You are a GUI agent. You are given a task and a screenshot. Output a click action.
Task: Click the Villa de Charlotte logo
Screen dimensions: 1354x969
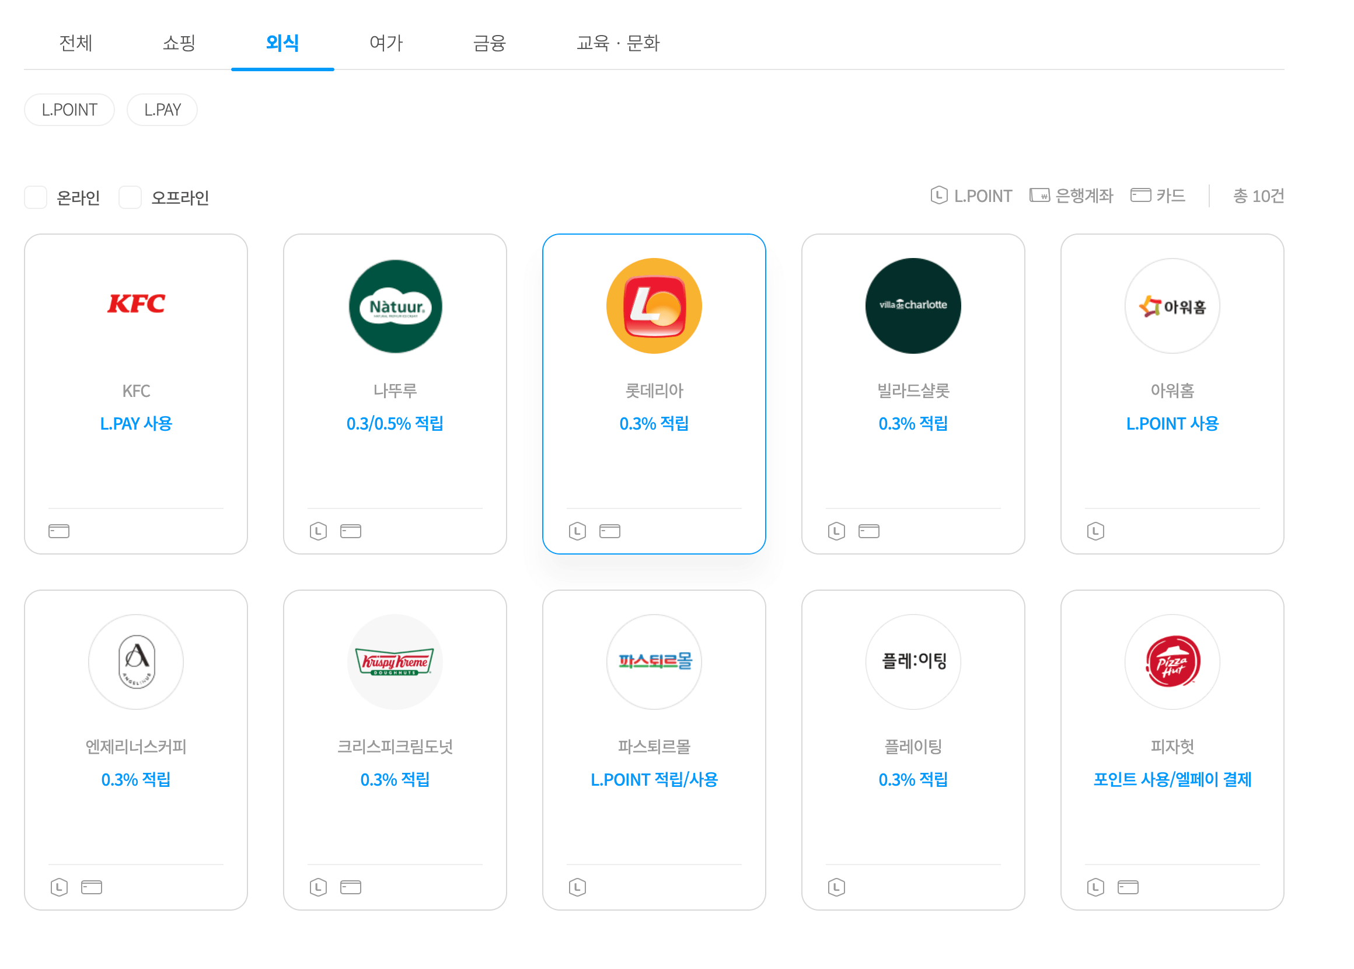(913, 305)
